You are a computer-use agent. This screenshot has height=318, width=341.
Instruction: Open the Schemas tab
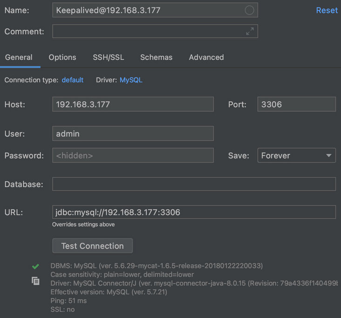coord(156,57)
